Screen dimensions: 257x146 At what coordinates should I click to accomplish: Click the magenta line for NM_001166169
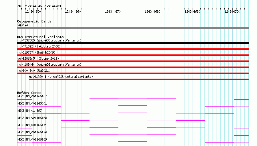[x=133, y=142]
